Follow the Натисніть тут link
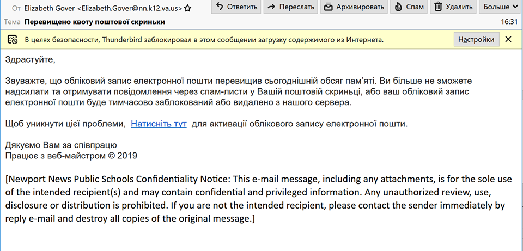Image resolution: width=523 pixels, height=251 pixels. (x=159, y=124)
